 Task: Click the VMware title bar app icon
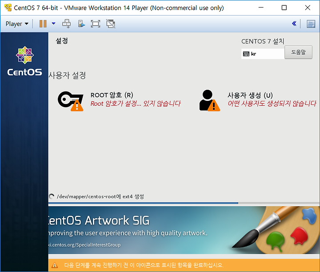click(x=8, y=8)
